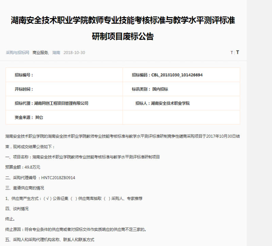Click 招标人 湖南安全技术职业学院 cell

[x=181, y=103]
